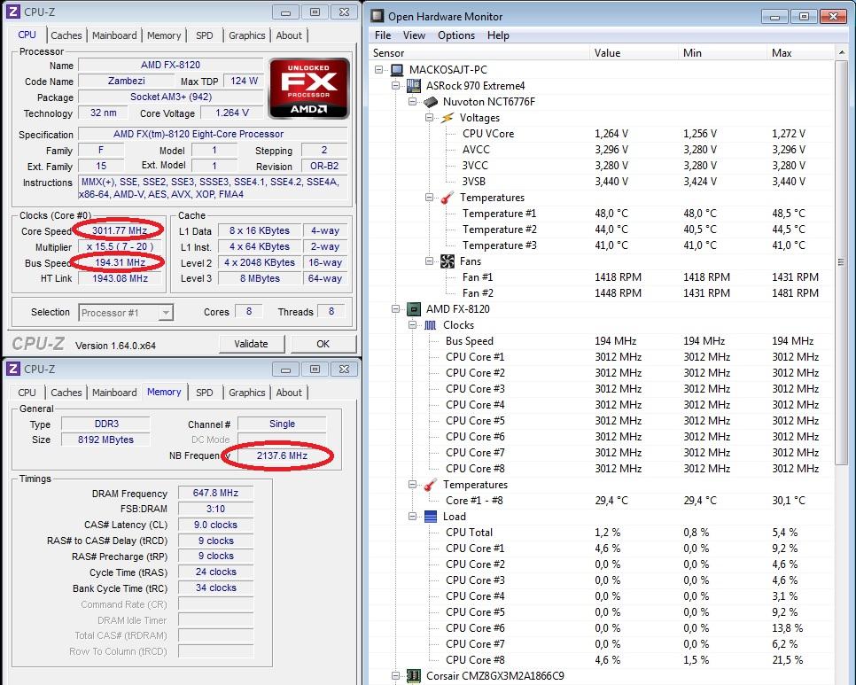This screenshot has width=856, height=685.
Task: Select the Bus Speed sensor row
Action: pyautogui.click(x=602, y=341)
